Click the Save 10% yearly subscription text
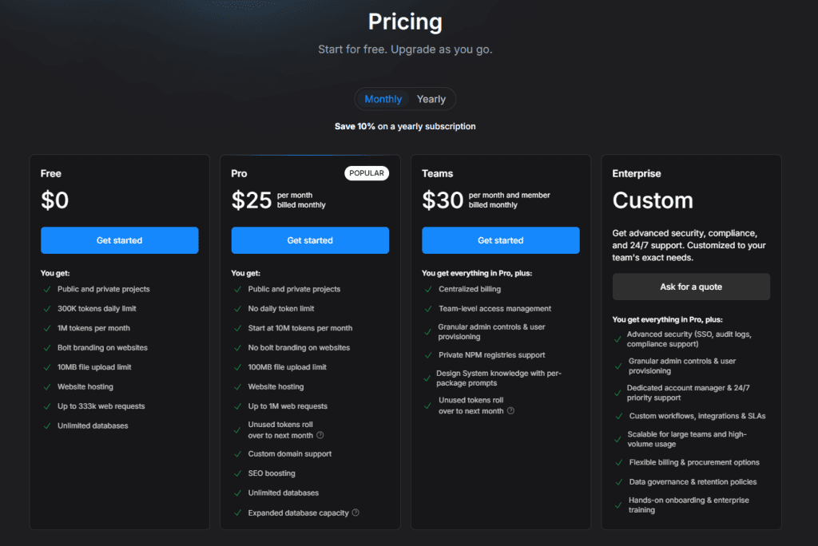818x546 pixels. pos(405,126)
